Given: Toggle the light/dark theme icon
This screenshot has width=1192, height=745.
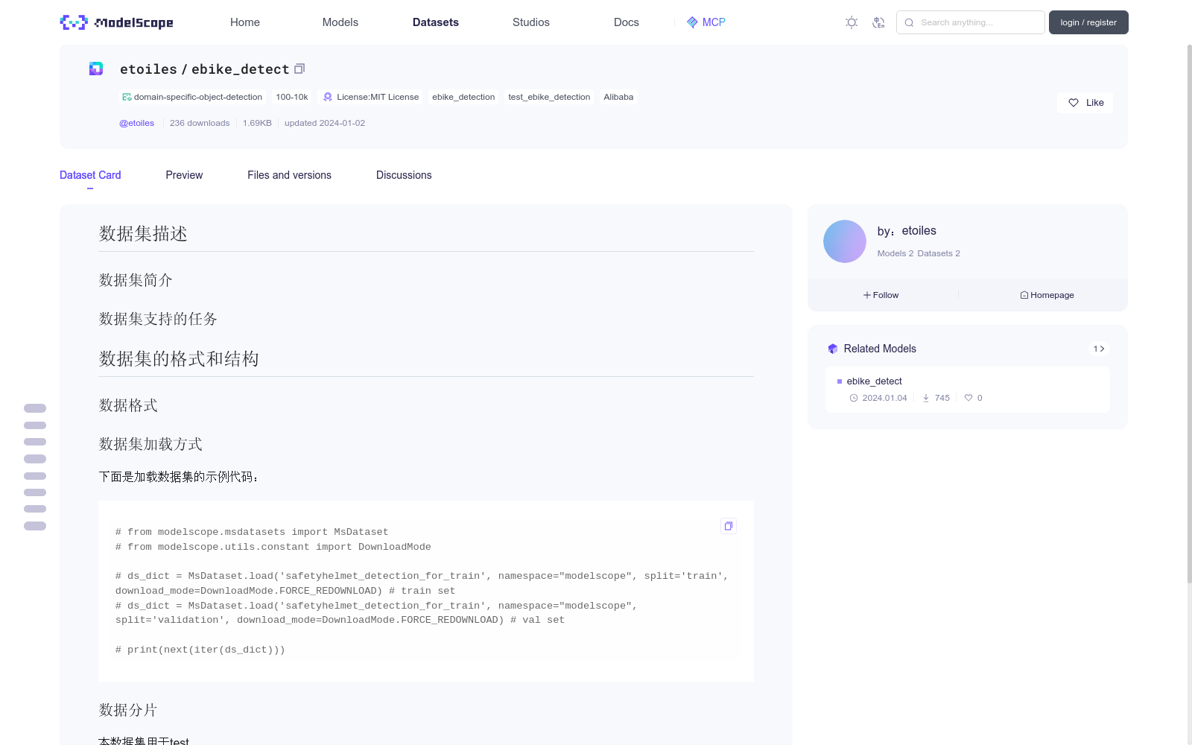Looking at the screenshot, I should click(x=852, y=22).
